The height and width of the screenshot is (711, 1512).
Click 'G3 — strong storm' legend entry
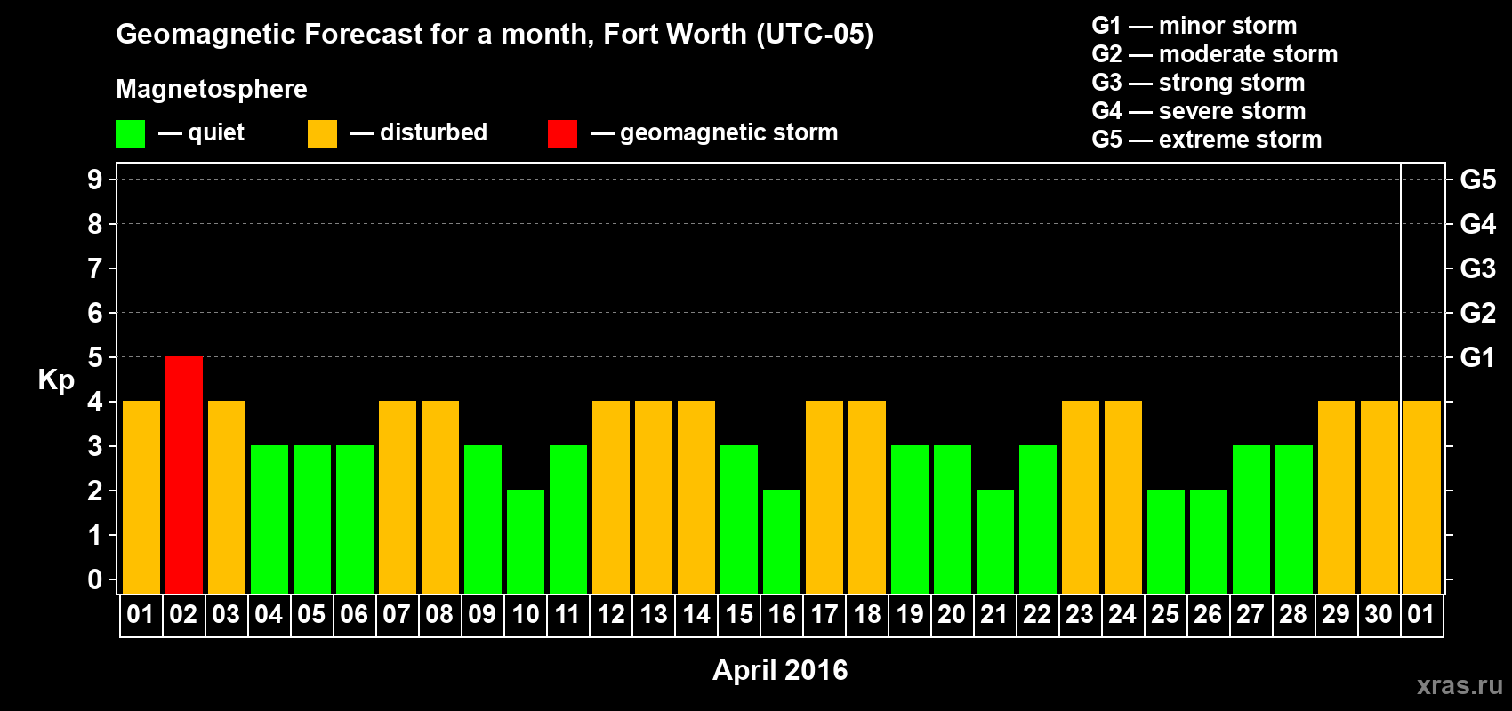pos(1198,82)
